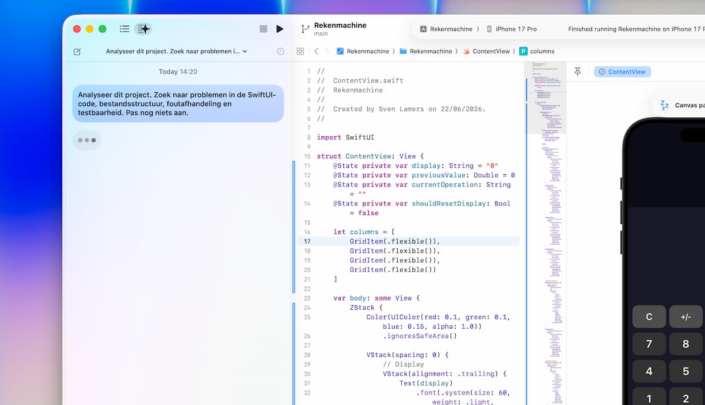Run the Rekenmachine project
The height and width of the screenshot is (405, 705).
pyautogui.click(x=280, y=29)
